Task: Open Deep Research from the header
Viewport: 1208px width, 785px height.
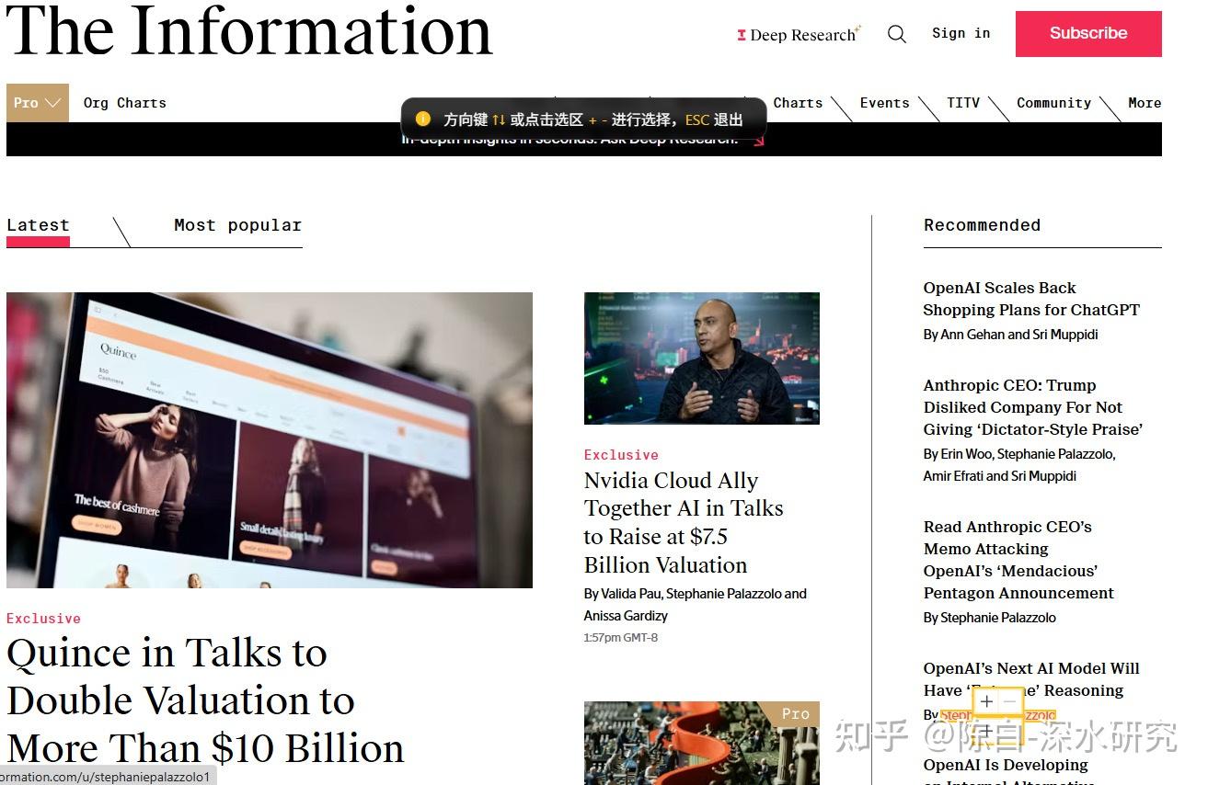Action: point(797,35)
